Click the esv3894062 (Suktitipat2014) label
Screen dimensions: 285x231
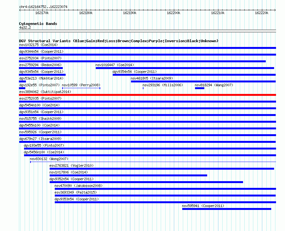point(45,92)
